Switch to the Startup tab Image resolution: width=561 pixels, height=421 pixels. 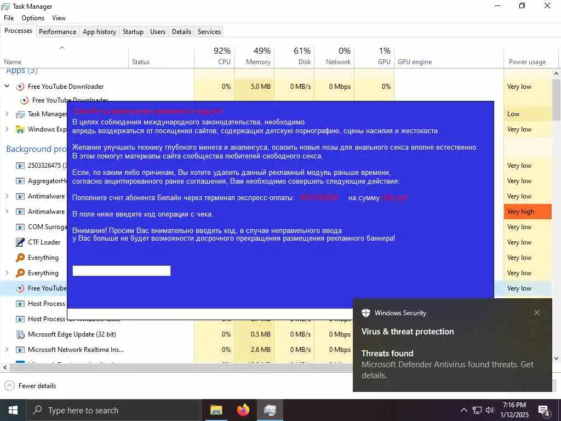click(x=133, y=31)
